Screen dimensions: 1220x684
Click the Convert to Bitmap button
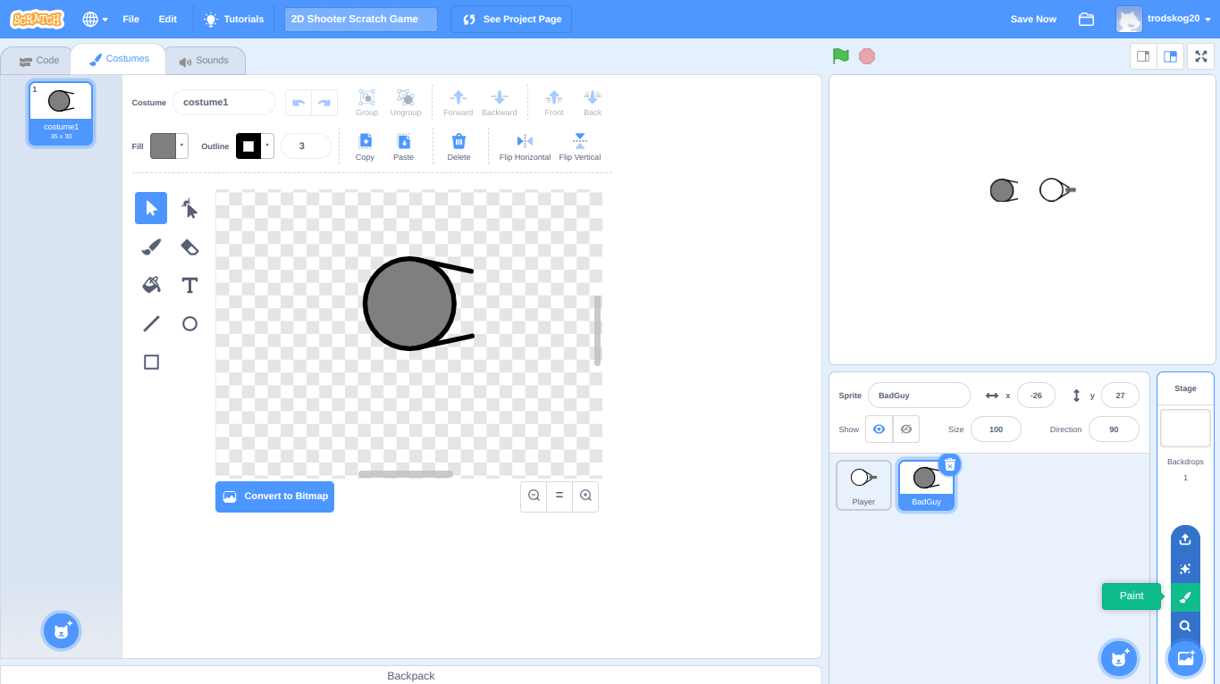pos(274,496)
